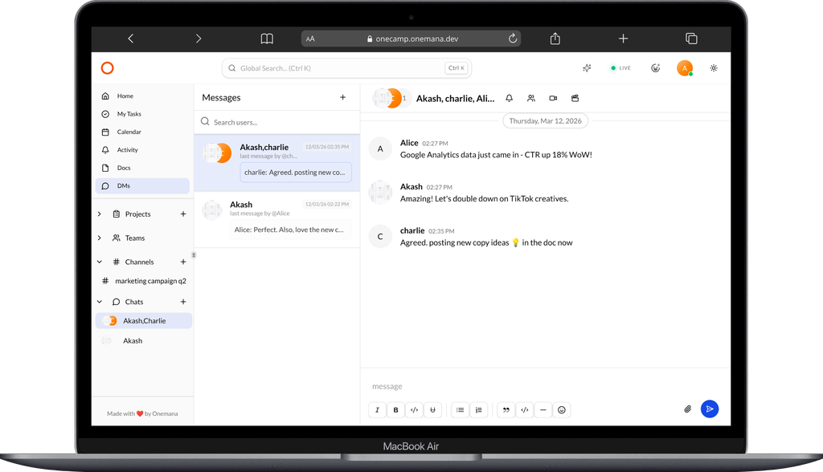Image resolution: width=823 pixels, height=472 pixels.
Task: Open the AI assistant sparkle feature
Action: click(586, 68)
